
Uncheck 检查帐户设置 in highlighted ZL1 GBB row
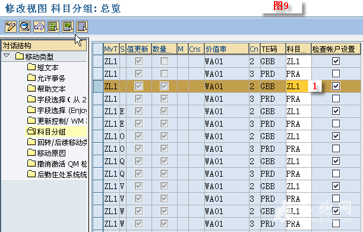(336, 86)
